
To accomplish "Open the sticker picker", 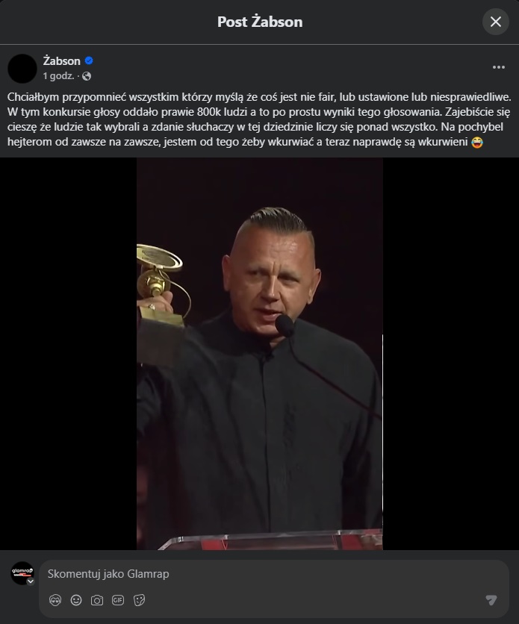I will (x=139, y=600).
